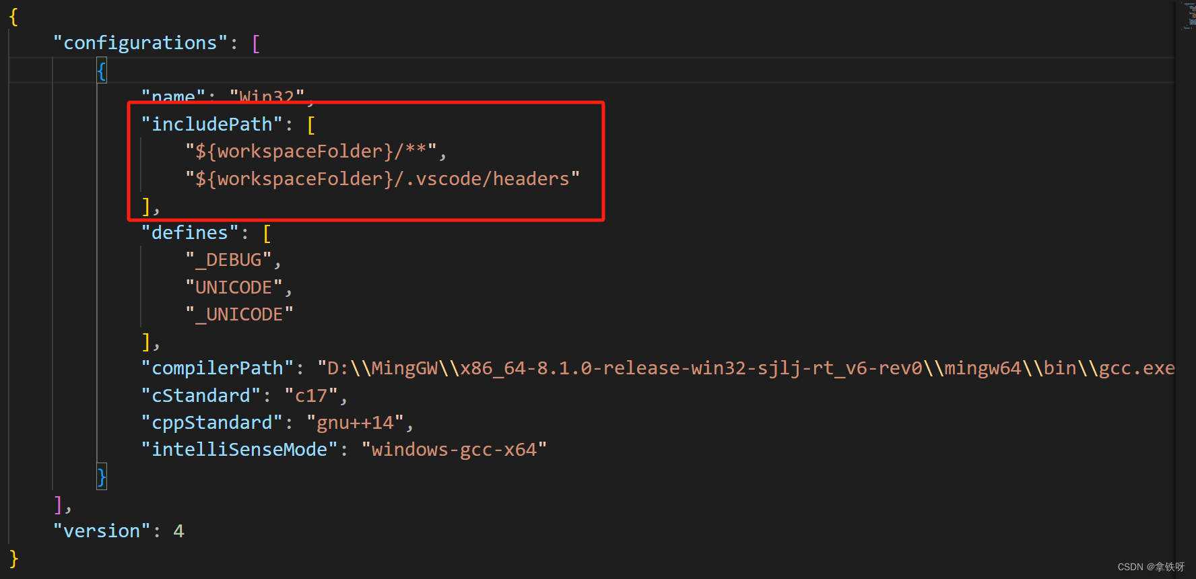Click the closing bracket ending includePath array
Image resolution: width=1196 pixels, height=579 pixels.
tap(146, 206)
